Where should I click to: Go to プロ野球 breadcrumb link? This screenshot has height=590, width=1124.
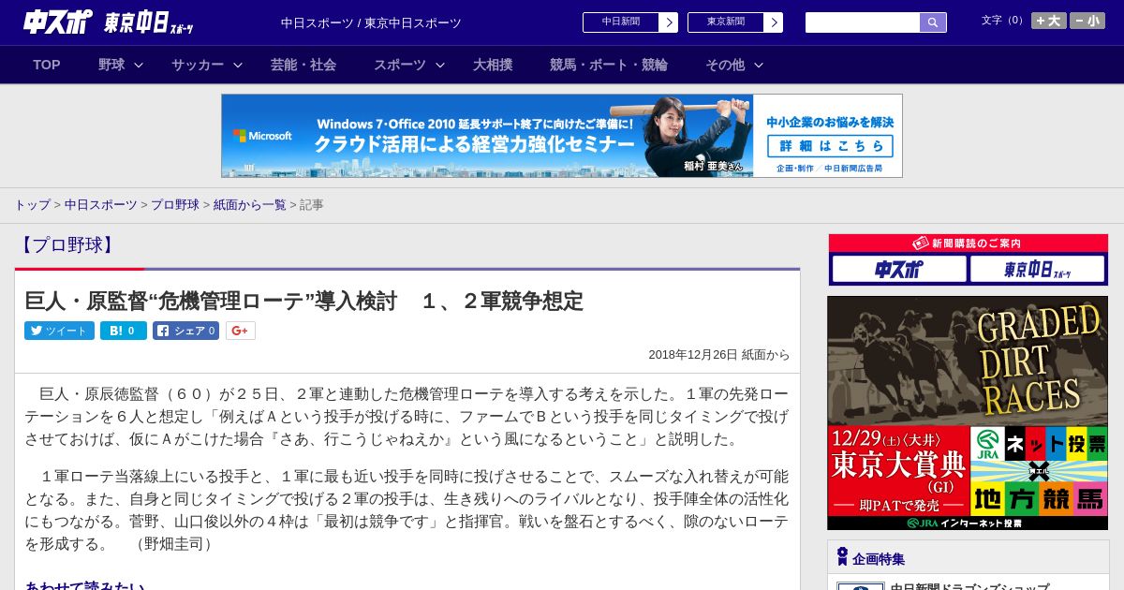click(x=175, y=204)
